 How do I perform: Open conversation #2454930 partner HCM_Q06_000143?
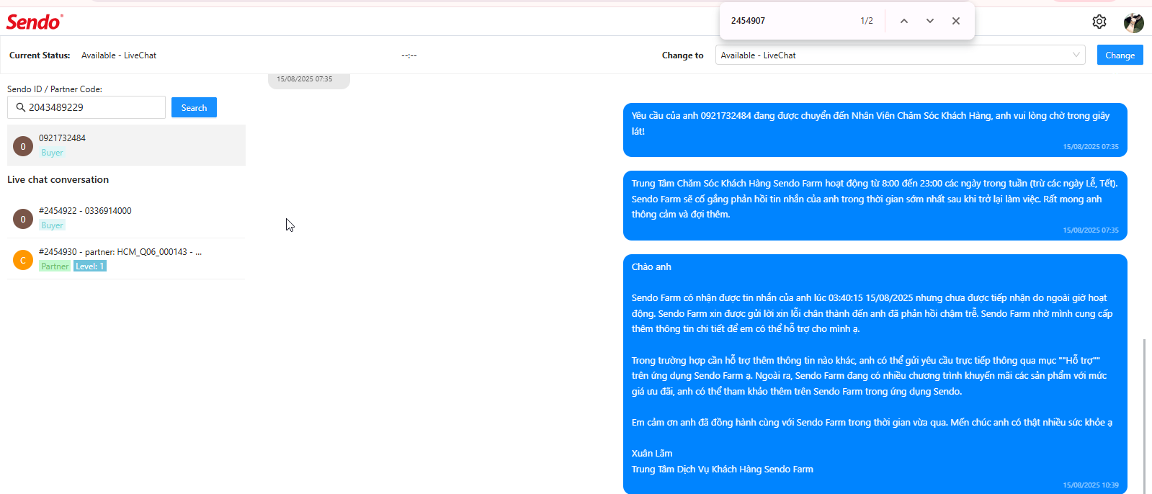pos(126,259)
